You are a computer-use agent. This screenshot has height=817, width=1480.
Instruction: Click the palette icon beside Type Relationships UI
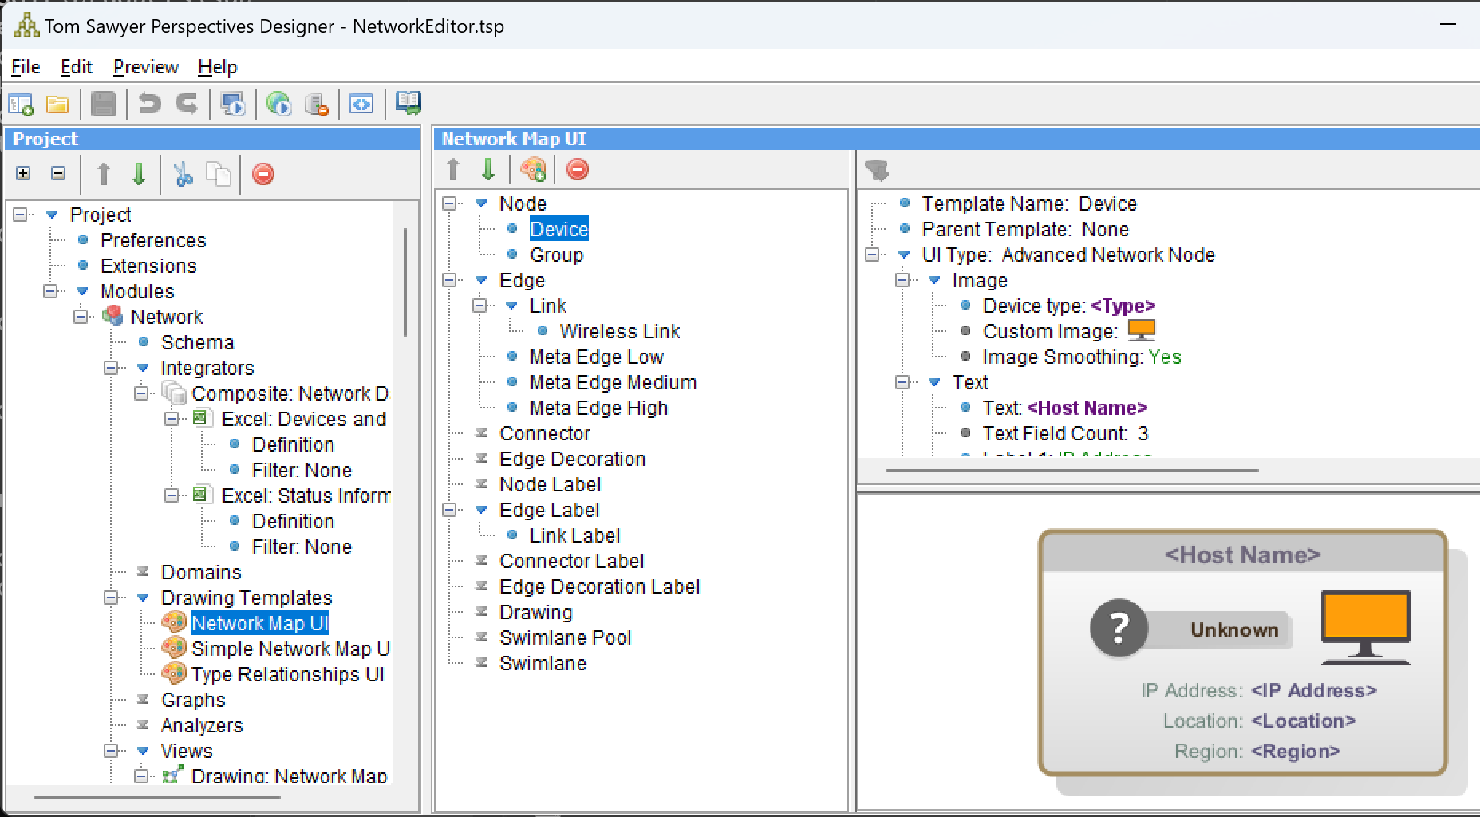click(x=174, y=673)
